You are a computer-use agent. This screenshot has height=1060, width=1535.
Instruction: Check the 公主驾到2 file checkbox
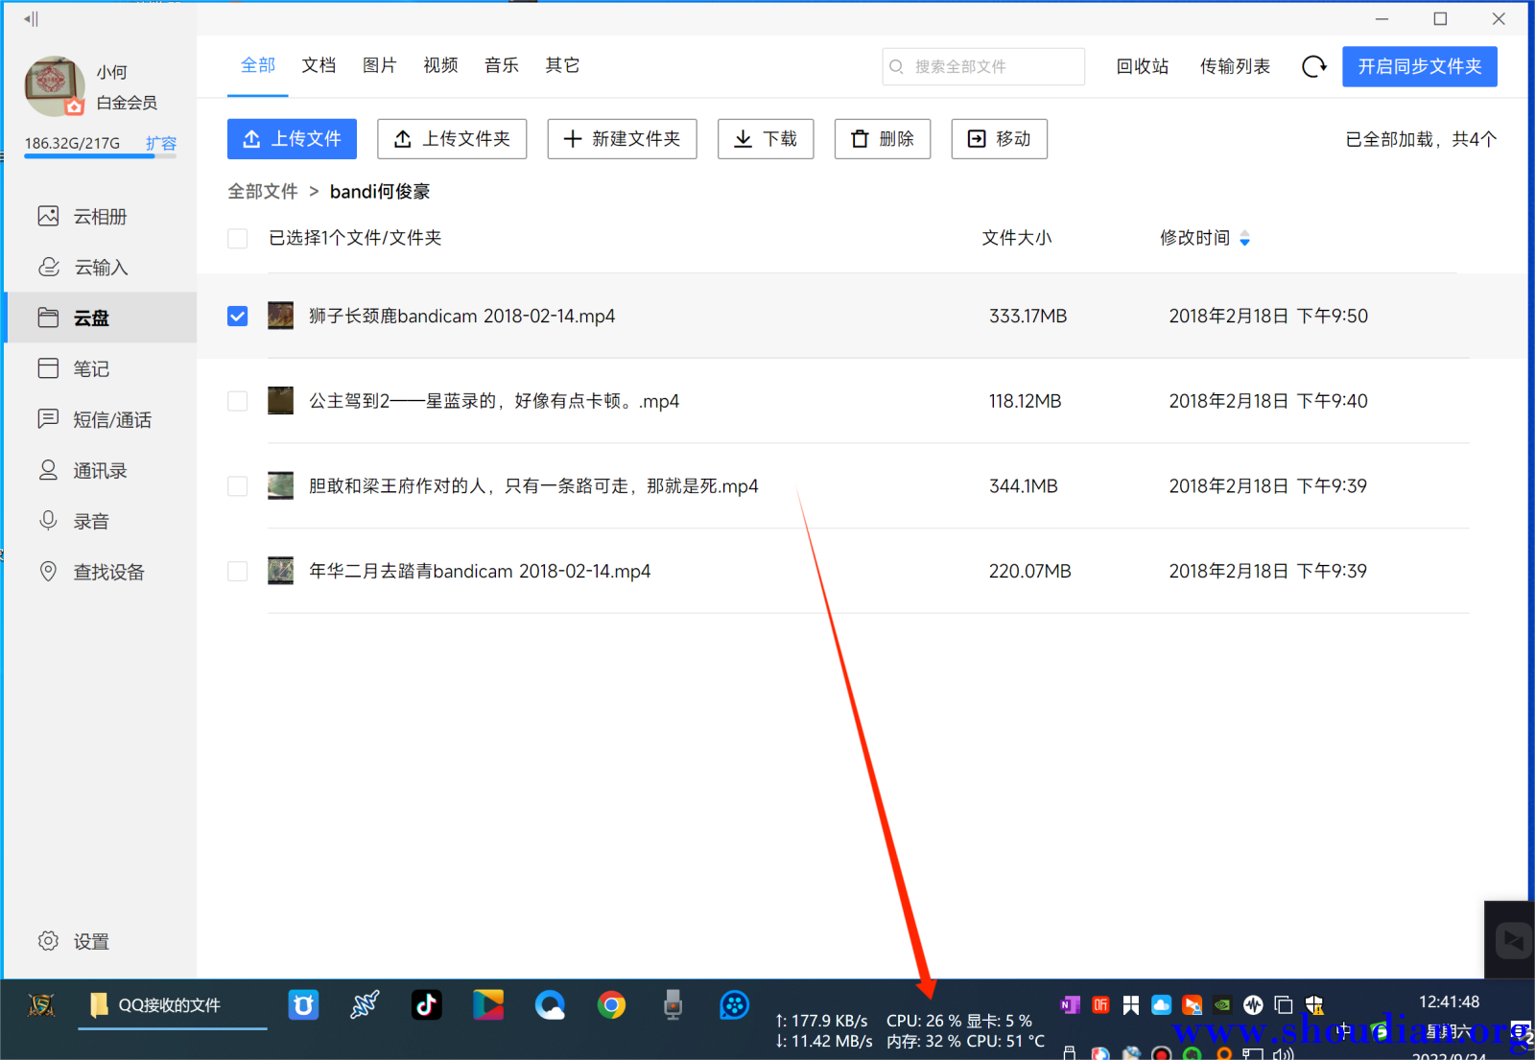[238, 401]
